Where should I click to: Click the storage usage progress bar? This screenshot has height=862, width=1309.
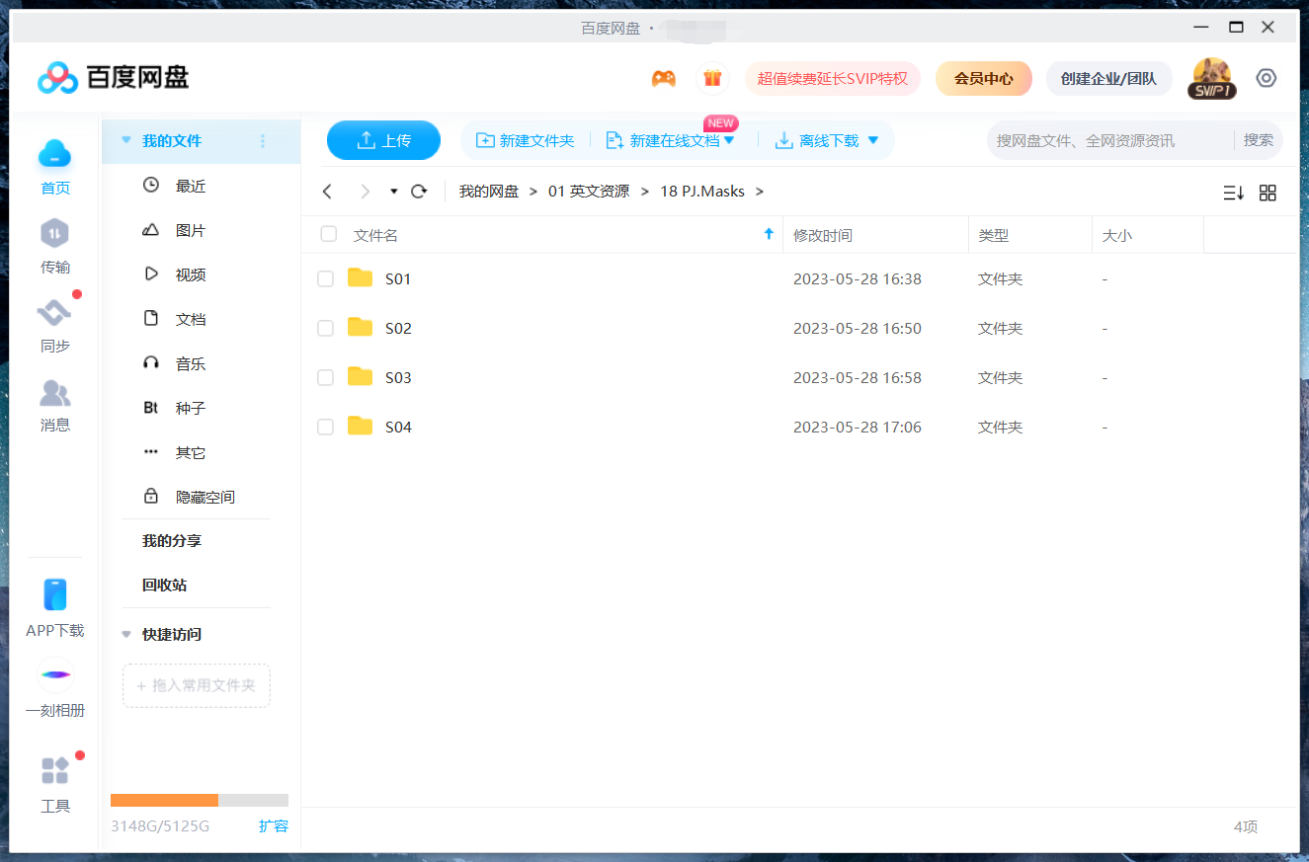tap(198, 800)
